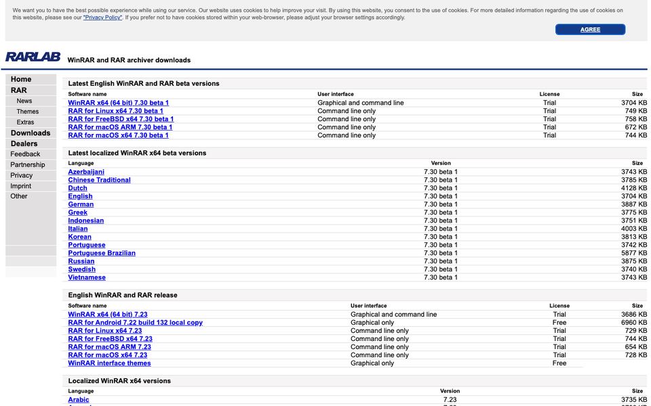Screen dimensions: 651x406
Task: Open the Azerbaijani beta download link
Action: tap(86, 172)
